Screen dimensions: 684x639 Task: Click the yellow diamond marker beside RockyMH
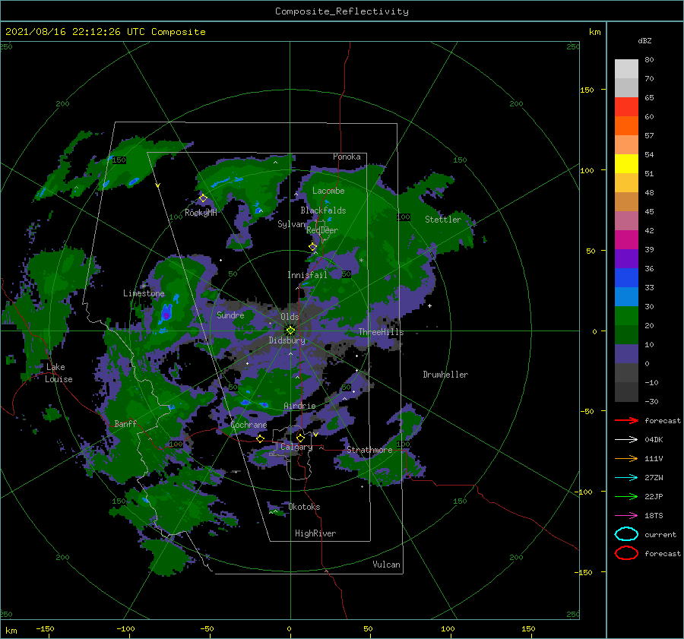203,198
